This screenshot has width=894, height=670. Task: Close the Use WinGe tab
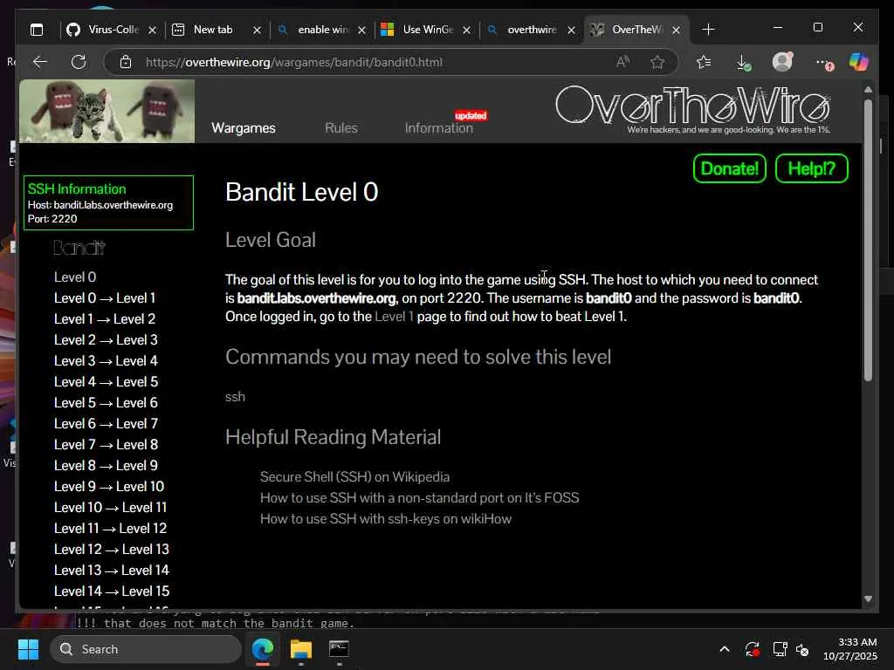(467, 31)
